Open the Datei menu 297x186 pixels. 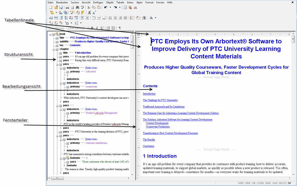pos(51,2)
